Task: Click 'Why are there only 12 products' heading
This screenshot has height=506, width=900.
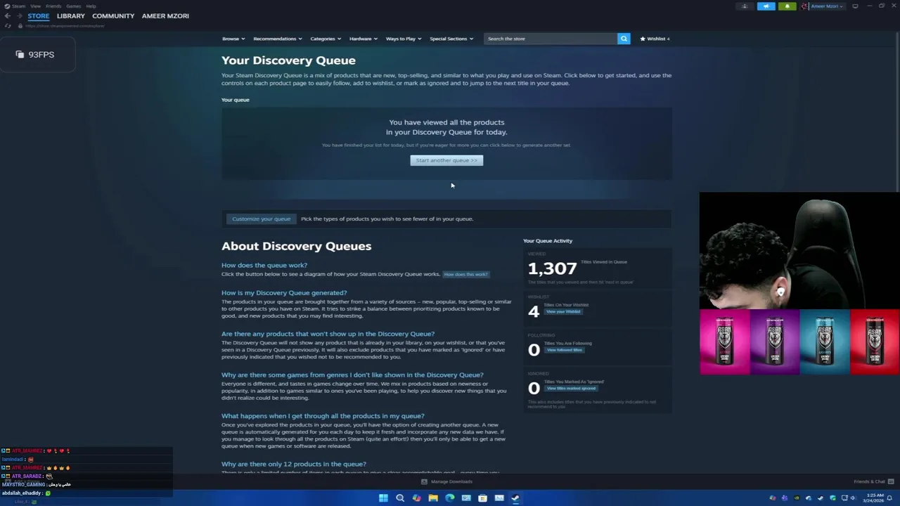Action: 294,465
